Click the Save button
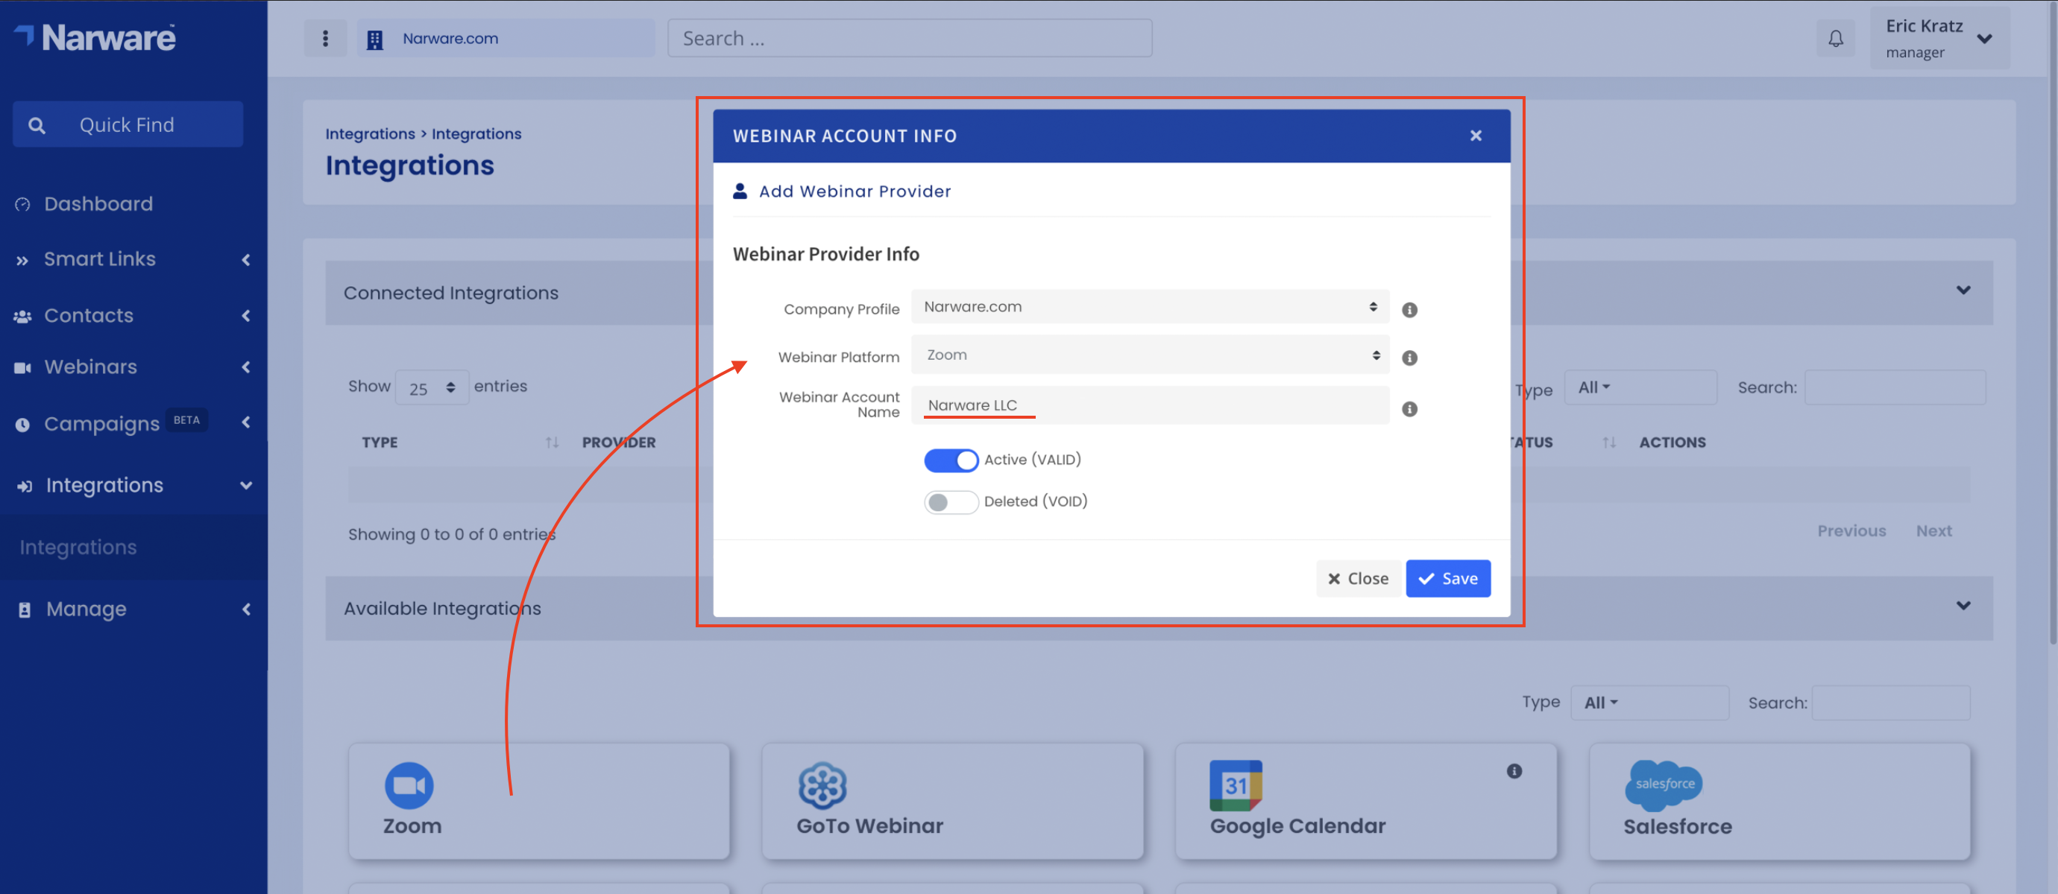Viewport: 2058px width, 894px height. [1447, 579]
